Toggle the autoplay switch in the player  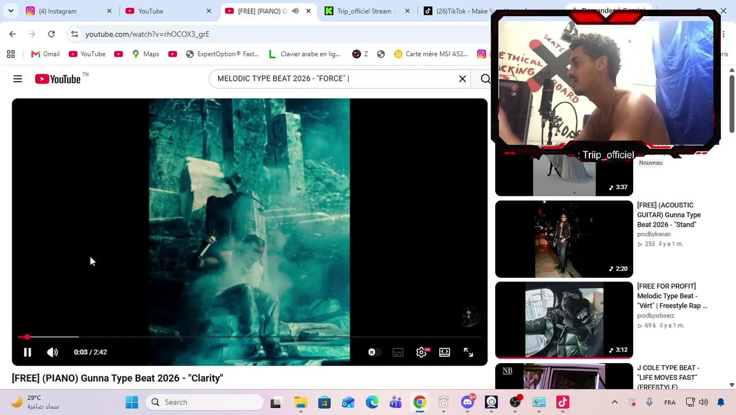[x=374, y=352]
